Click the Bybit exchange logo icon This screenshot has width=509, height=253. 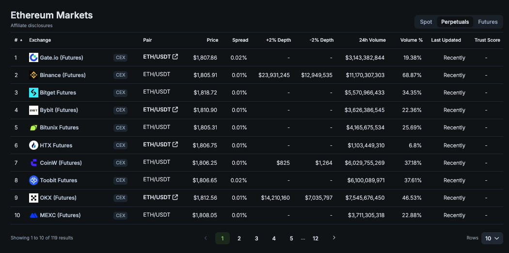[x=33, y=110]
